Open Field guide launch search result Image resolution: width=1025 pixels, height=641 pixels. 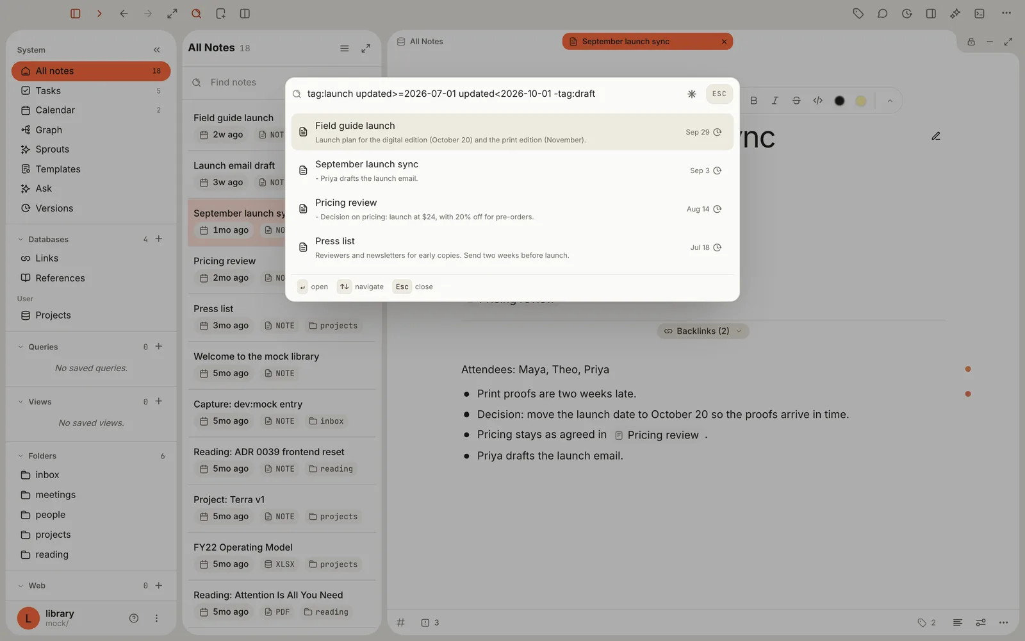(512, 132)
